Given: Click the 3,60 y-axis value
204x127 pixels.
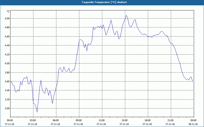Looking at the screenshot, I should click(7, 81).
